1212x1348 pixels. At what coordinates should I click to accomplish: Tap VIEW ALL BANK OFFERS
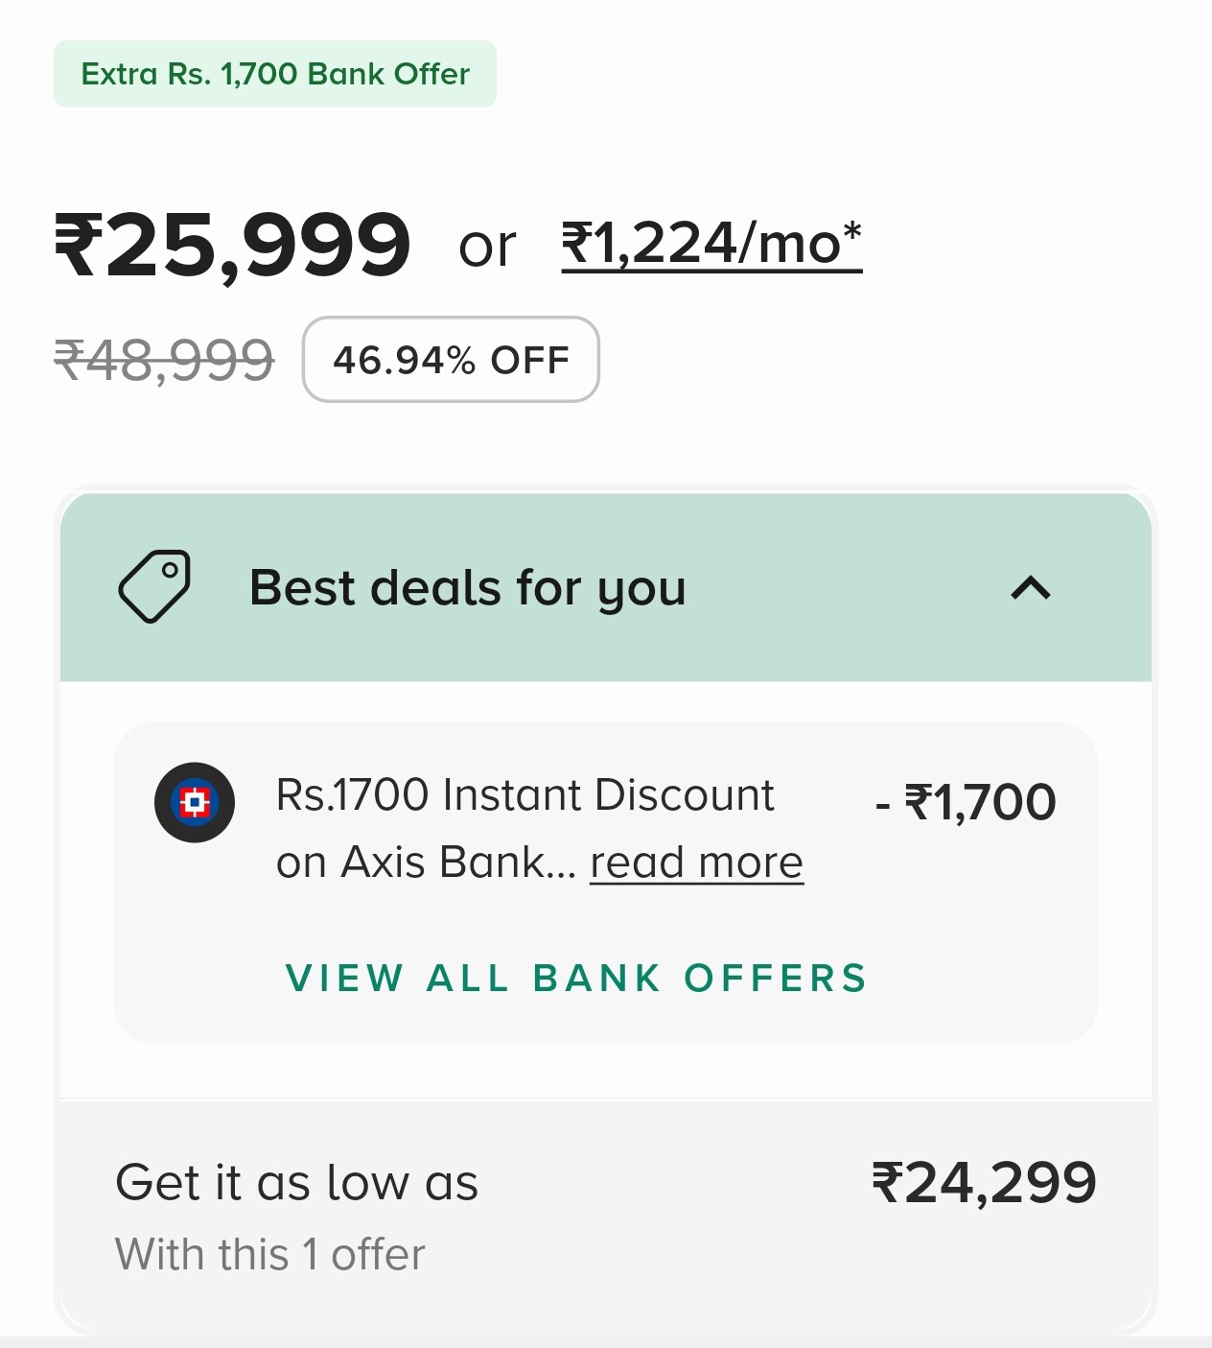[x=576, y=978]
